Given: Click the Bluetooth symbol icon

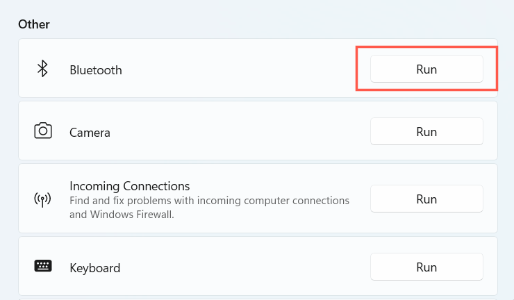Looking at the screenshot, I should [x=42, y=69].
